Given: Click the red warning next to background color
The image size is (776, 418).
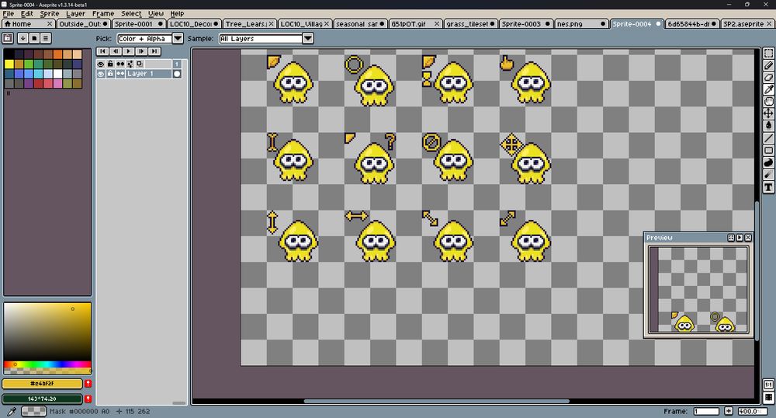Looking at the screenshot, I should point(88,399).
